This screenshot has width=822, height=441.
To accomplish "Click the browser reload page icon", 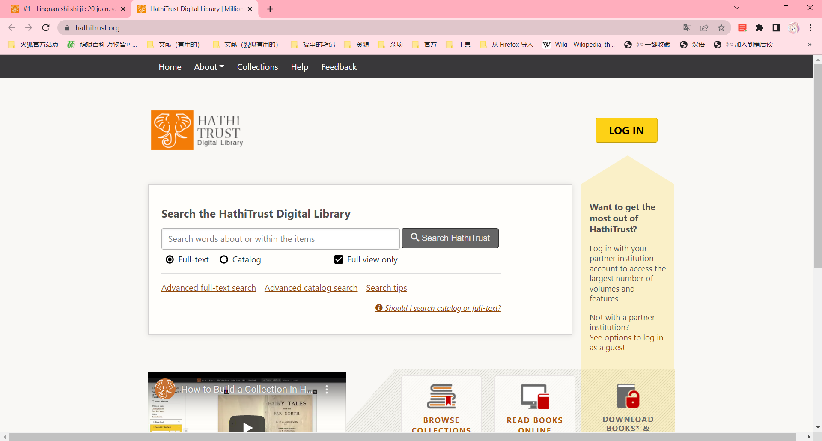I will (x=46, y=28).
